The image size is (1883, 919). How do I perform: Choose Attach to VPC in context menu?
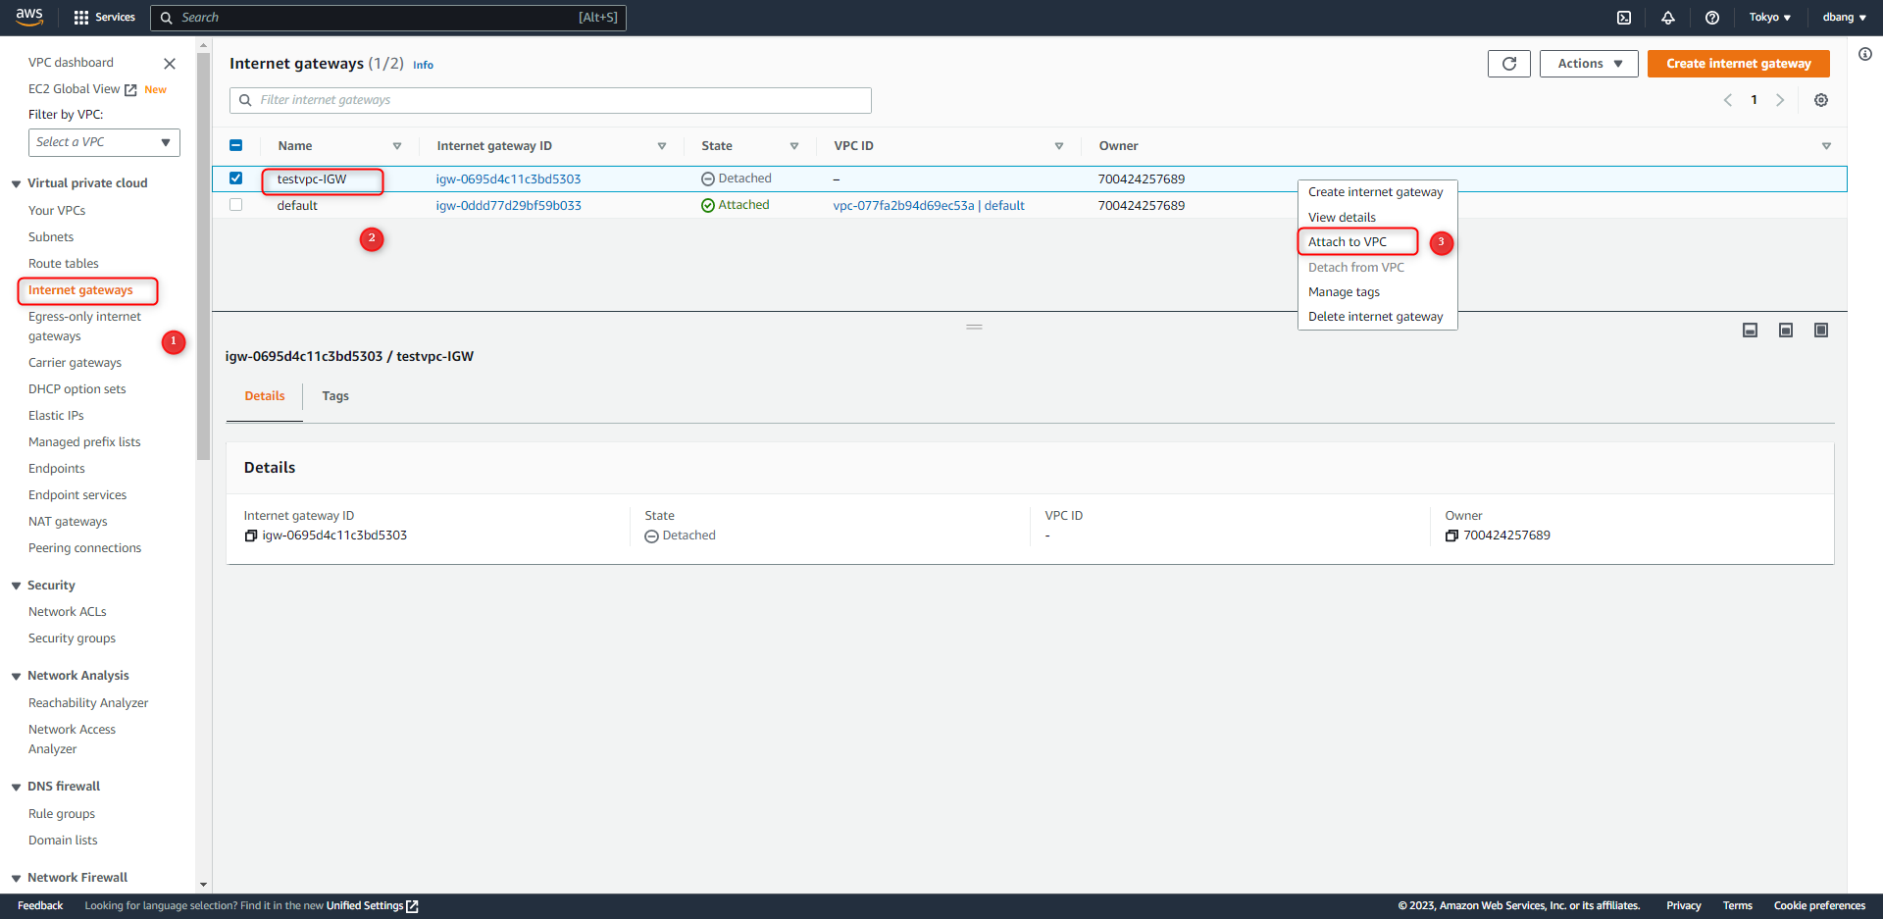(1348, 242)
